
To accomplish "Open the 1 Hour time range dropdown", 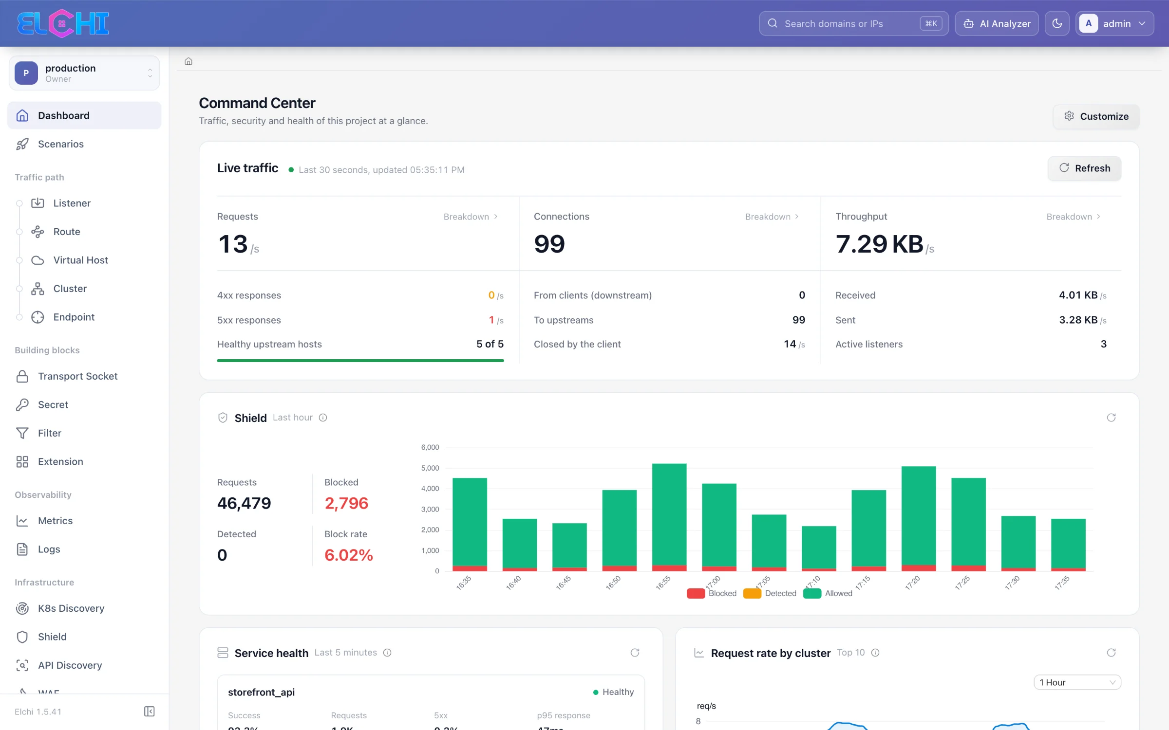I will coord(1077,682).
